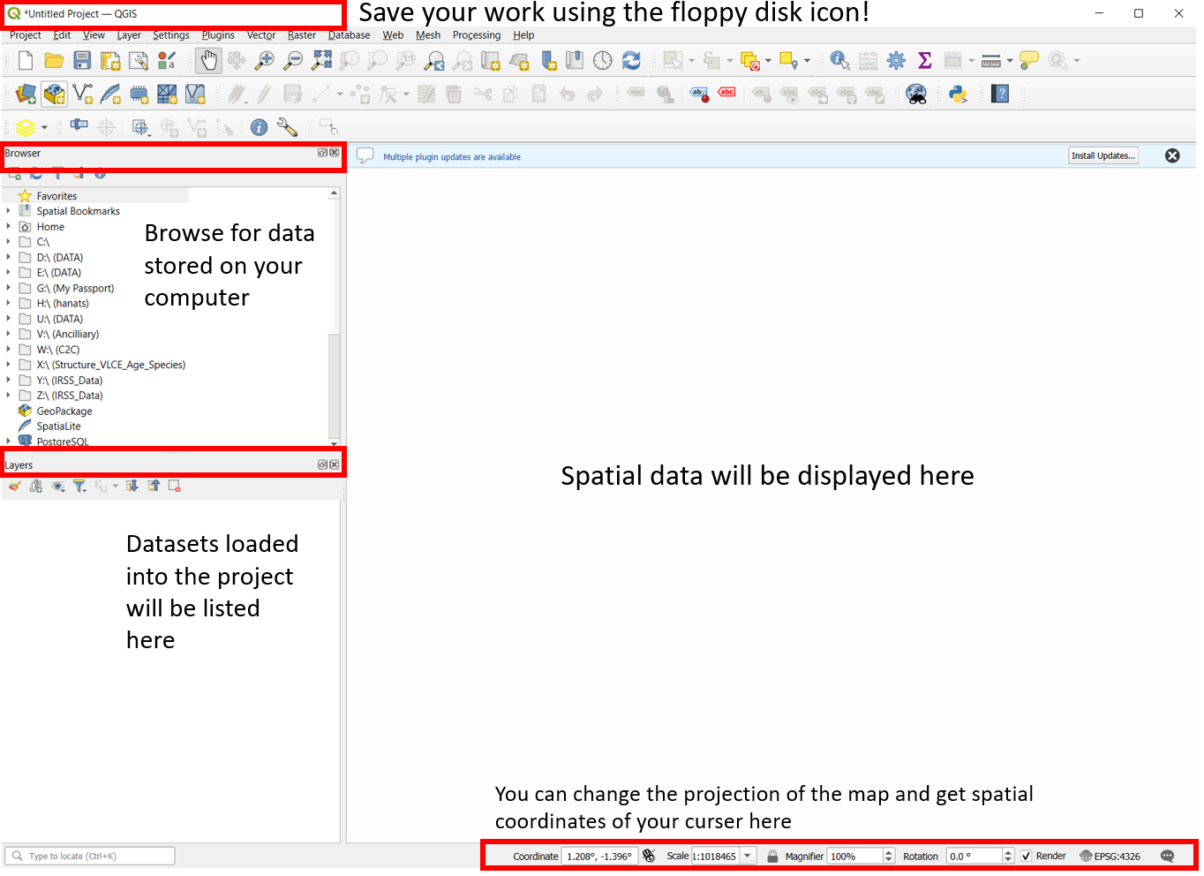Toggle mouse extents display next to Coordinate
The width and height of the screenshot is (1204, 876).
coord(649,856)
